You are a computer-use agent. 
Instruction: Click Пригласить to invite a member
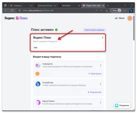pyautogui.click(x=95, y=74)
